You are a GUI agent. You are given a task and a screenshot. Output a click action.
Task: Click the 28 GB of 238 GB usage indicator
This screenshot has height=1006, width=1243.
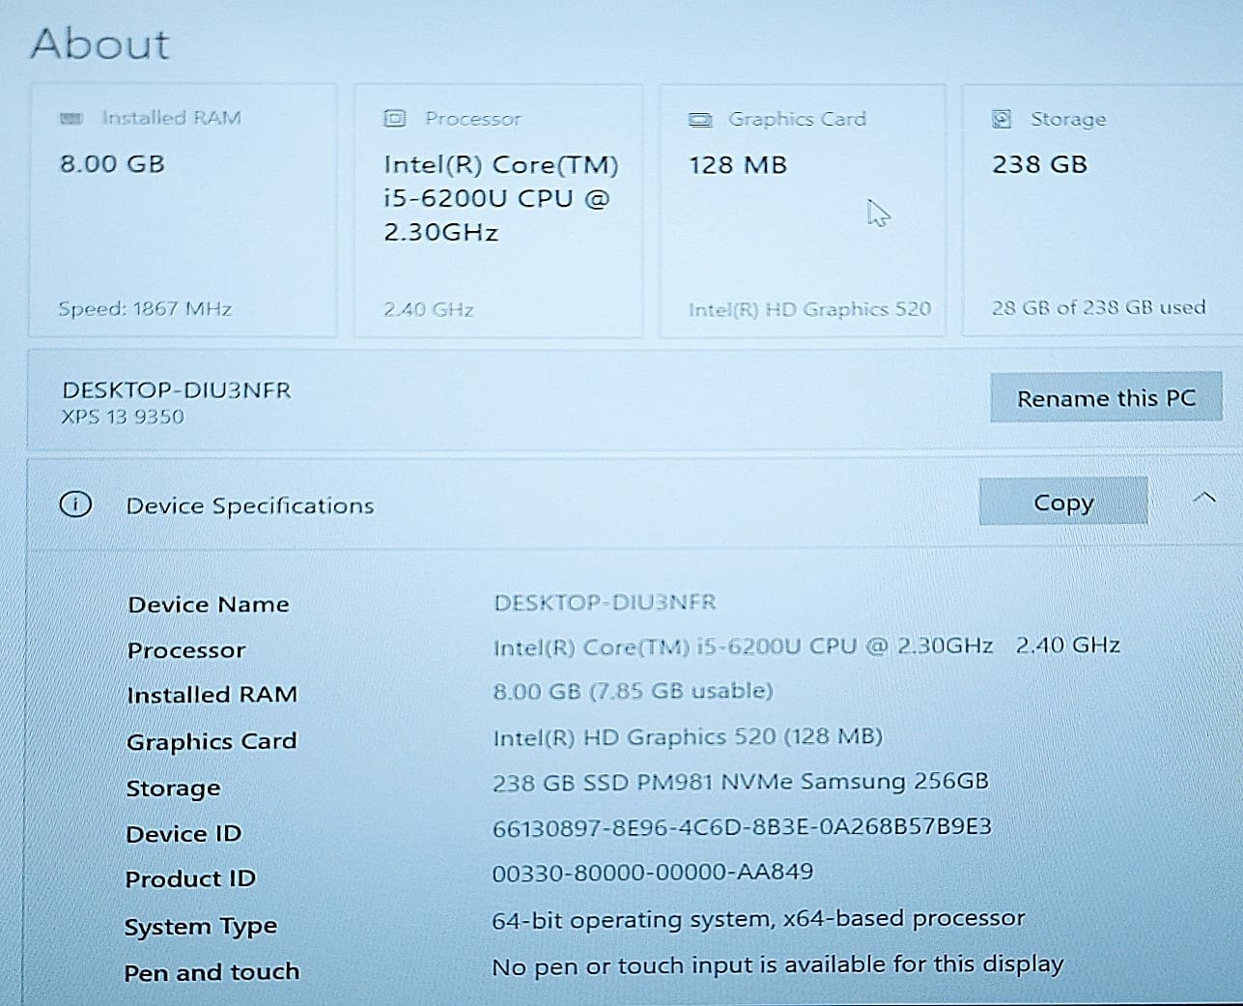(1098, 307)
